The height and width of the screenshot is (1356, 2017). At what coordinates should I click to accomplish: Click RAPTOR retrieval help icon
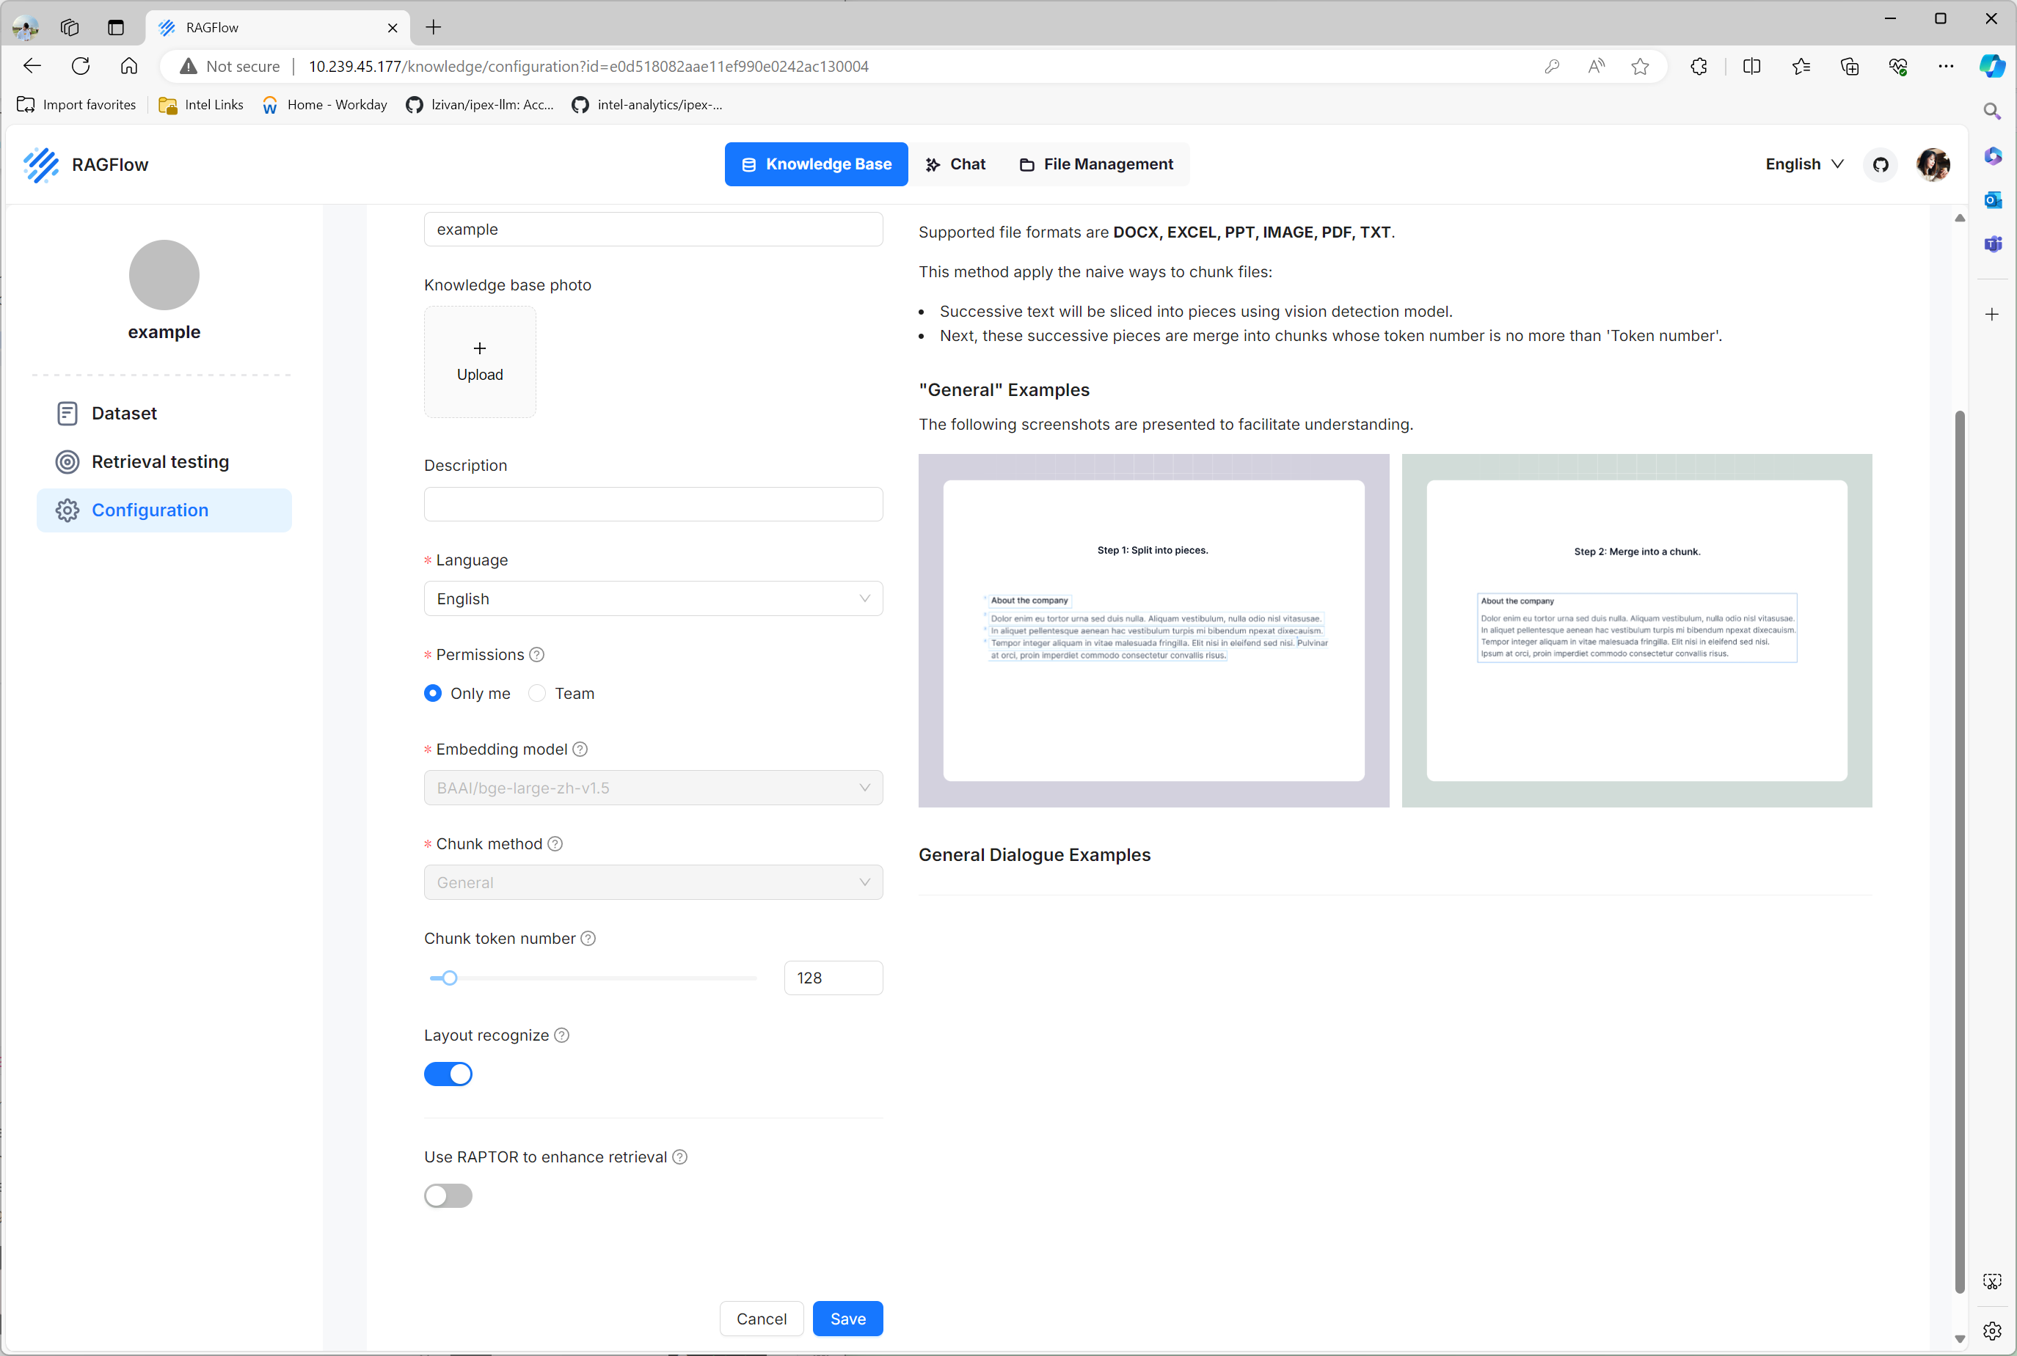coord(680,1157)
